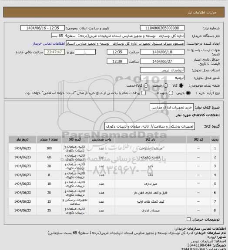Select the کالا radio button
The width and height of the screenshot is (228, 250).
181,86
